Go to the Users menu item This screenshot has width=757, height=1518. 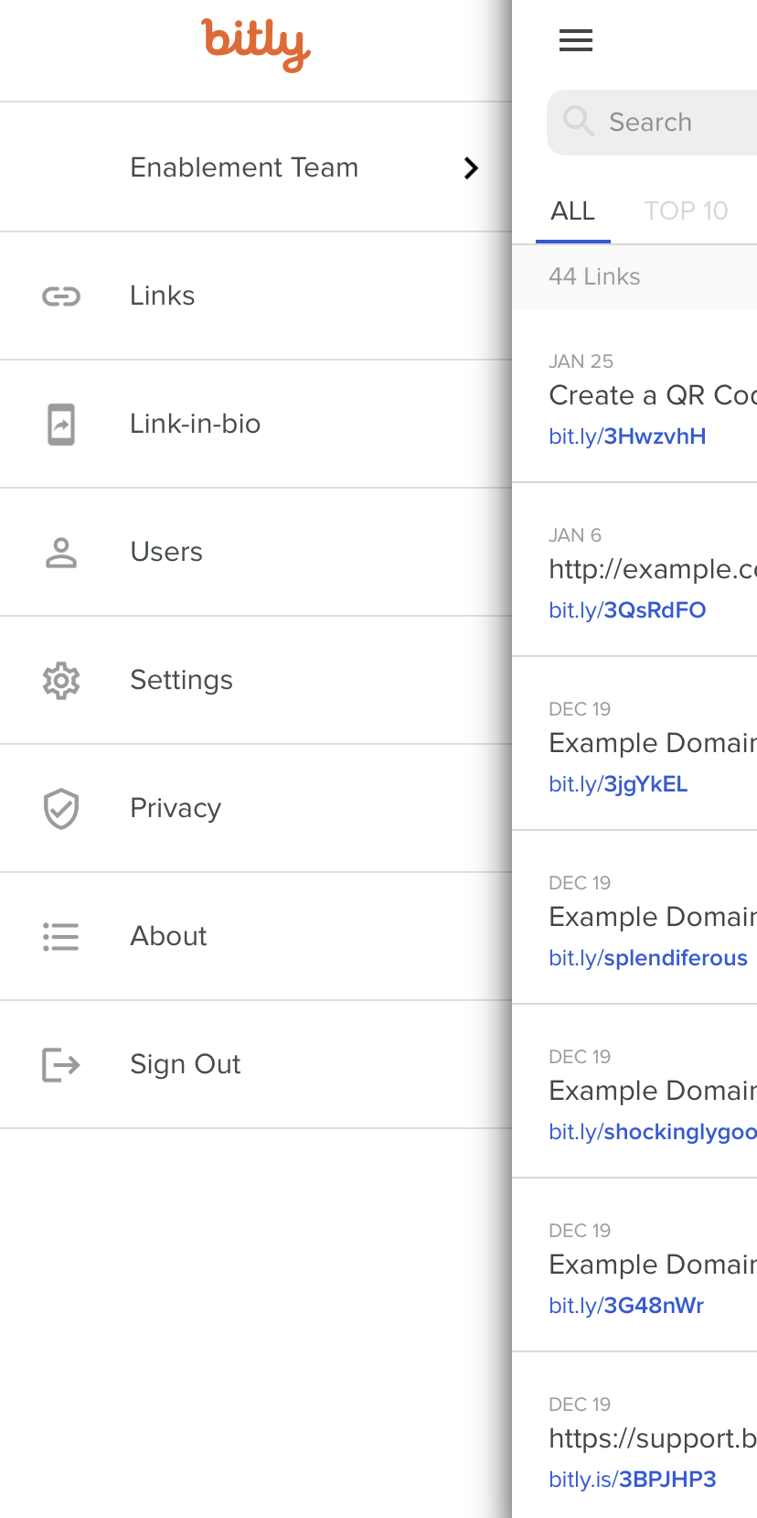coord(256,552)
